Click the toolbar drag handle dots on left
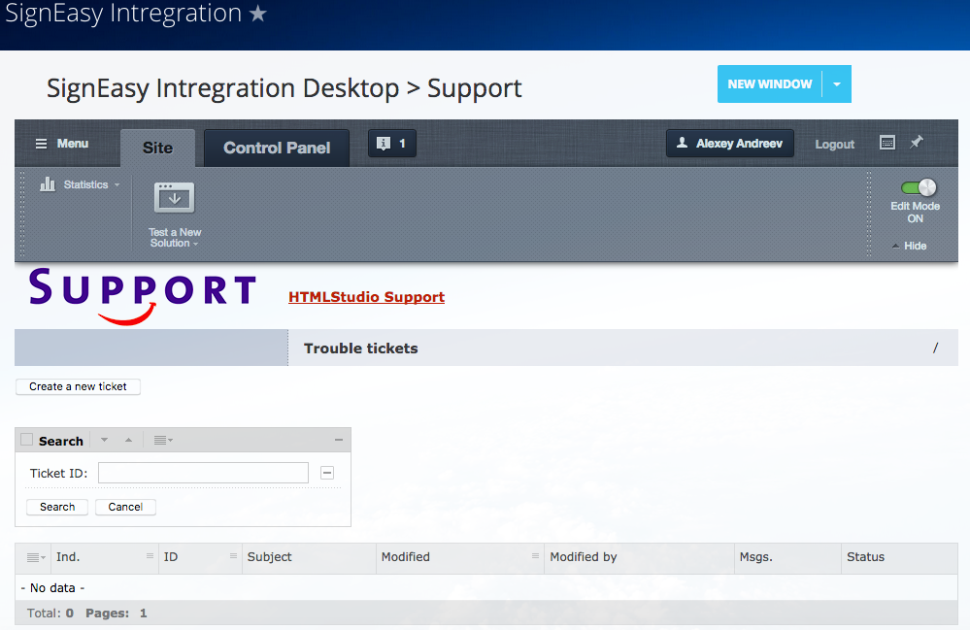The width and height of the screenshot is (970, 630). (22, 214)
